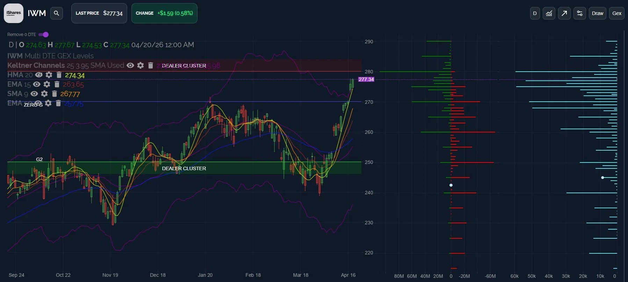Hide the SMA 9 line
The width and height of the screenshot is (628, 282).
click(x=34, y=94)
